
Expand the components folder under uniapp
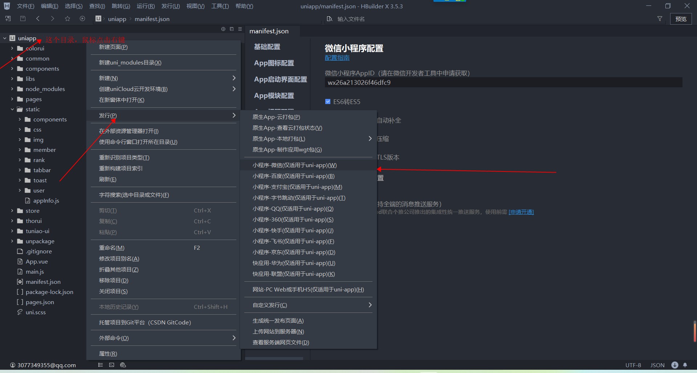point(12,69)
